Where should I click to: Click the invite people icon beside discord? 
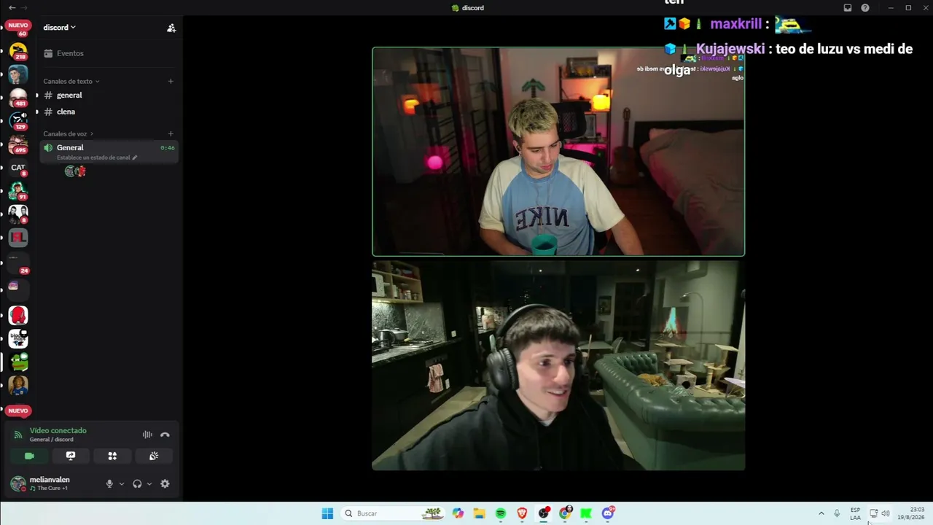pyautogui.click(x=171, y=28)
